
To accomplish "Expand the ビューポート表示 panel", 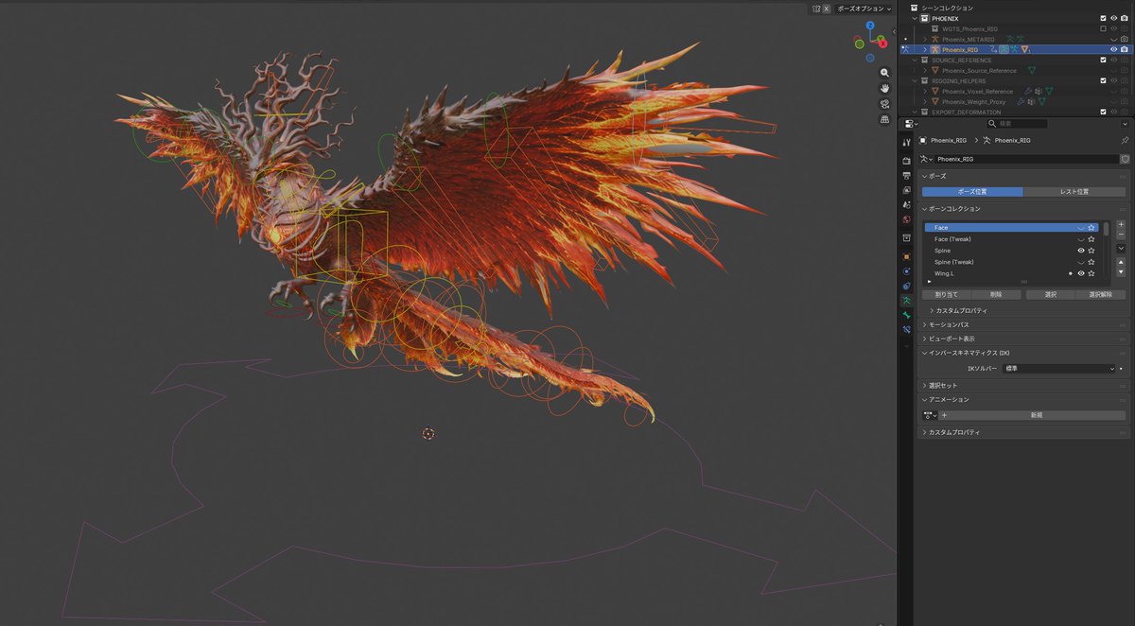I will (x=924, y=339).
